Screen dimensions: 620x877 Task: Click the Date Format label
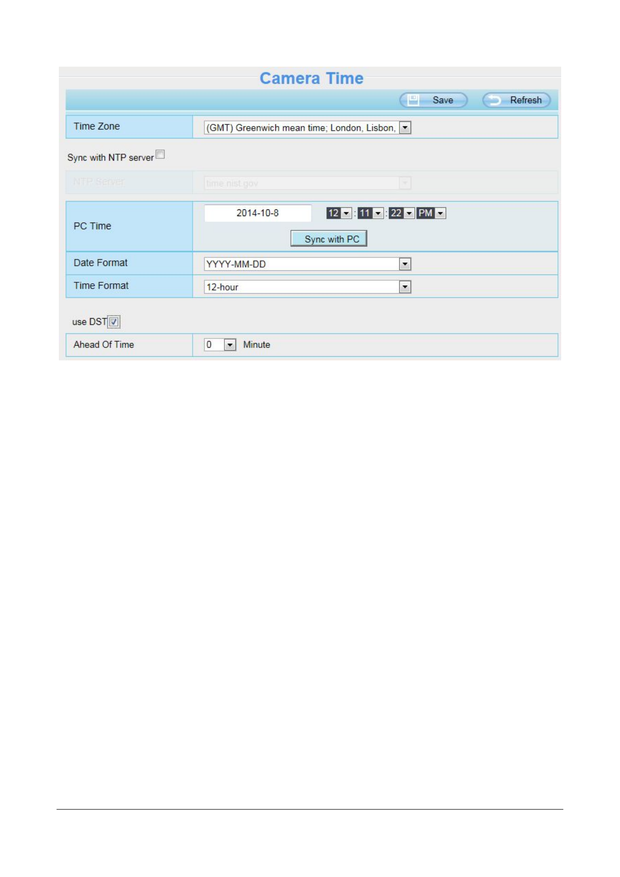[x=100, y=263]
